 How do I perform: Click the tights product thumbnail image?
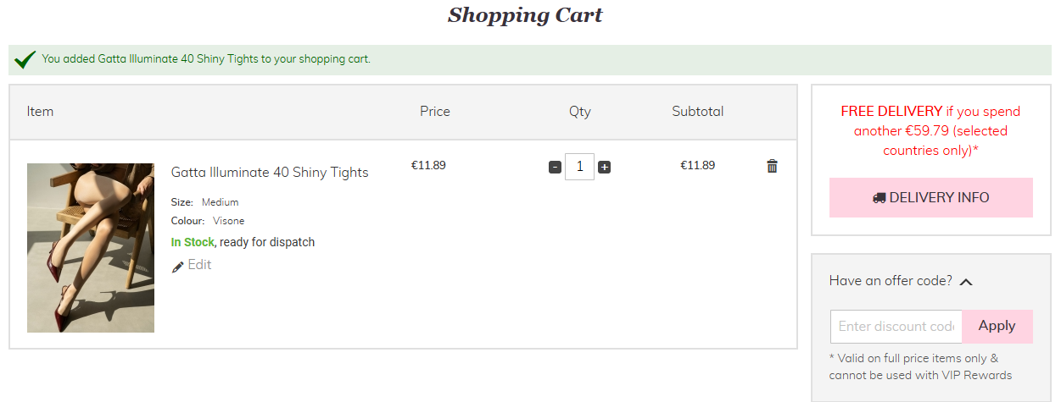tap(91, 248)
